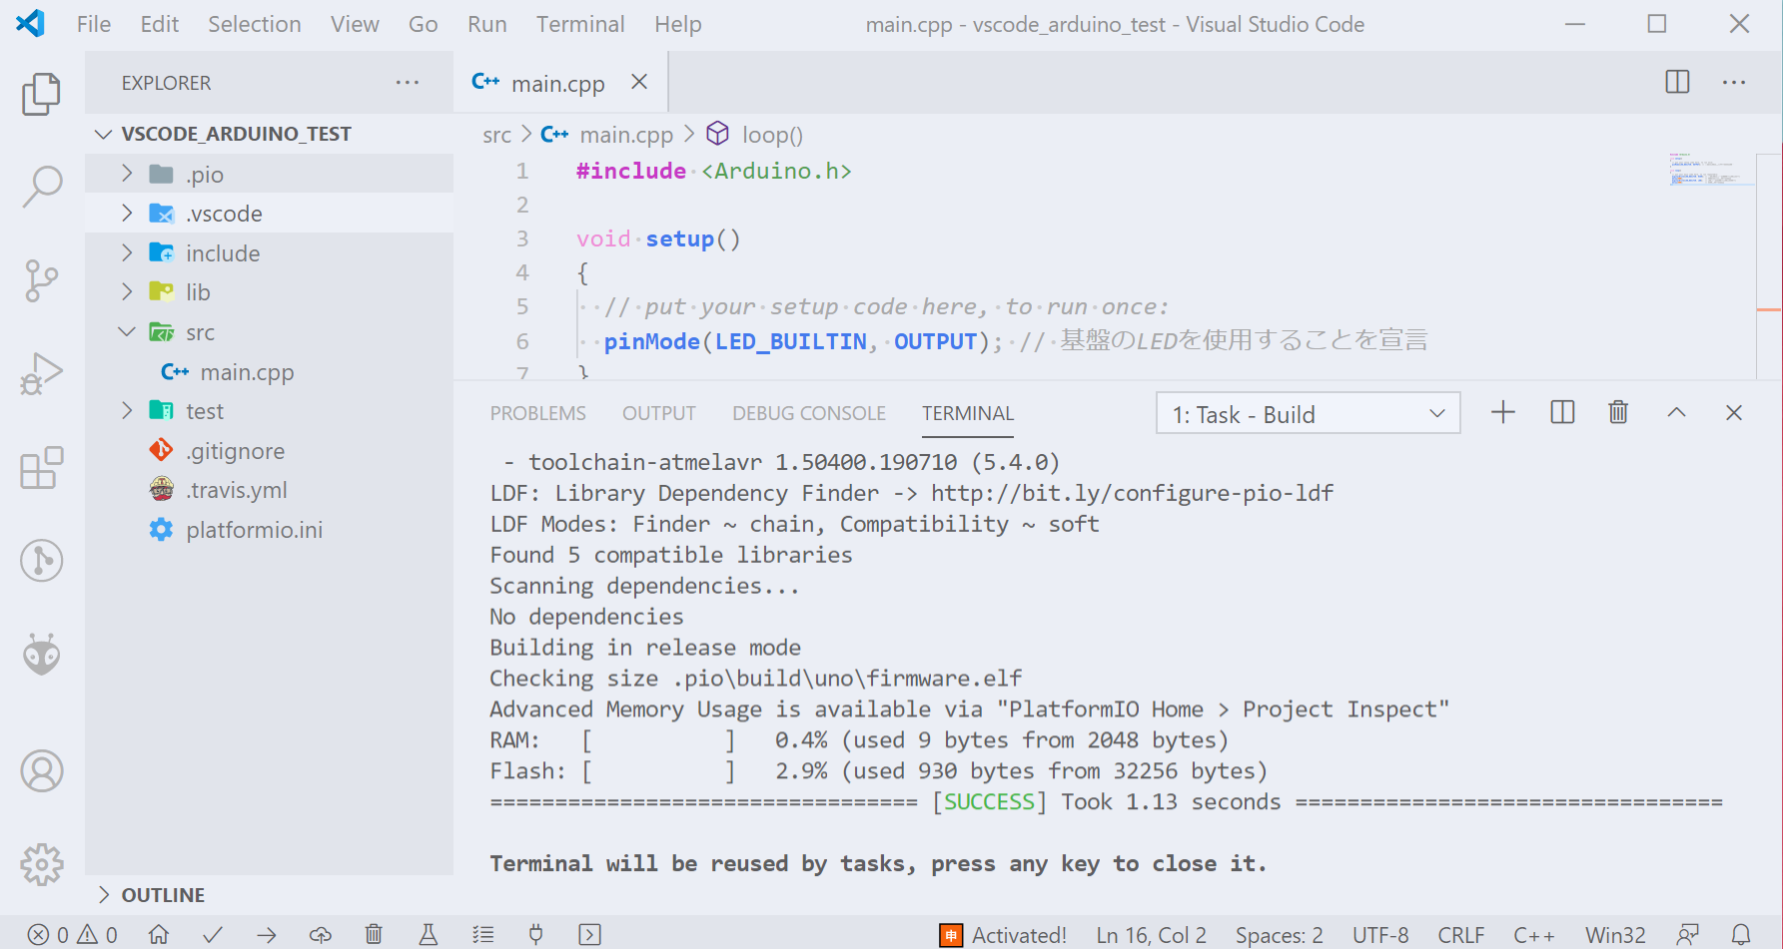Viewport: 1783px width, 949px height.
Task: Change encoding via UTF-8 status item
Action: (1380, 935)
